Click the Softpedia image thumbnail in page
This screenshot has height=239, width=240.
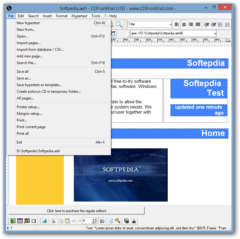click(121, 175)
